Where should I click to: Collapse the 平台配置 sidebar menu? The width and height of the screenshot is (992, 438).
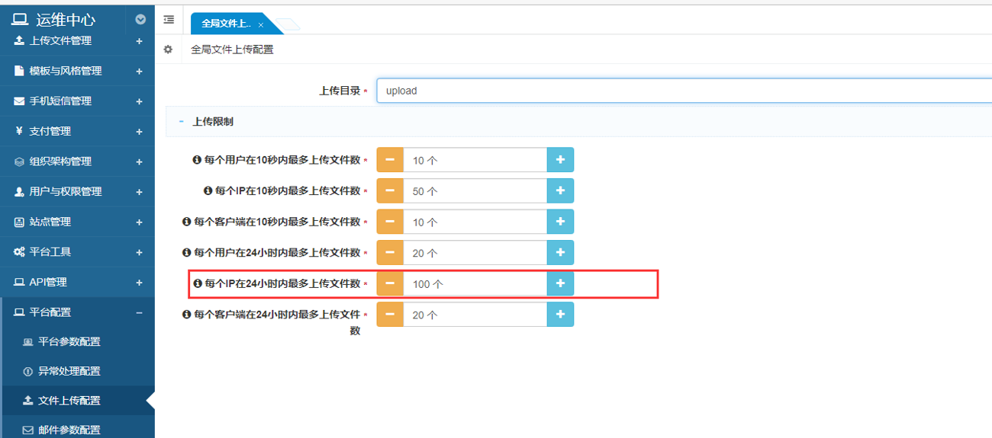(139, 312)
